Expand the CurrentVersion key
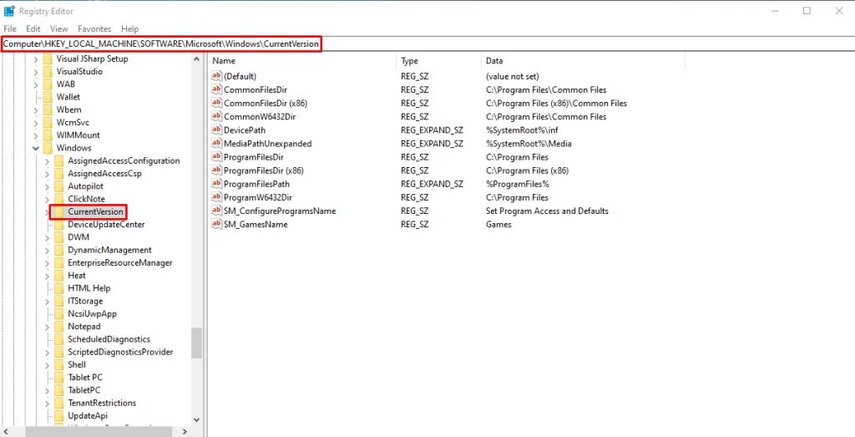The image size is (855, 437). click(x=48, y=211)
